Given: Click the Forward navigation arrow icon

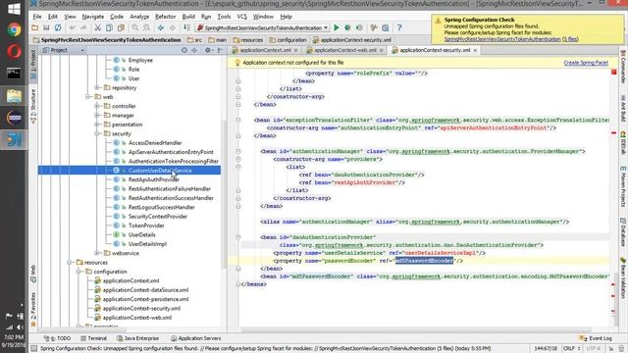Looking at the screenshot, I should click(173, 27).
